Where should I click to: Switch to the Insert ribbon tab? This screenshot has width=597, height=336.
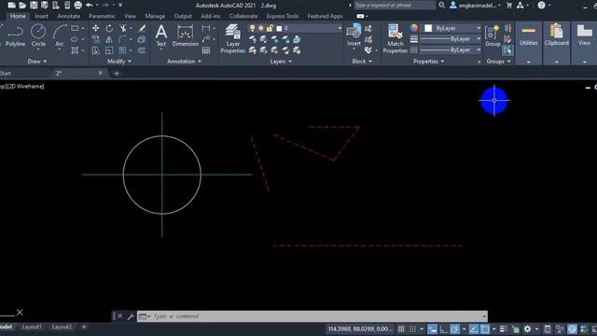coord(41,17)
